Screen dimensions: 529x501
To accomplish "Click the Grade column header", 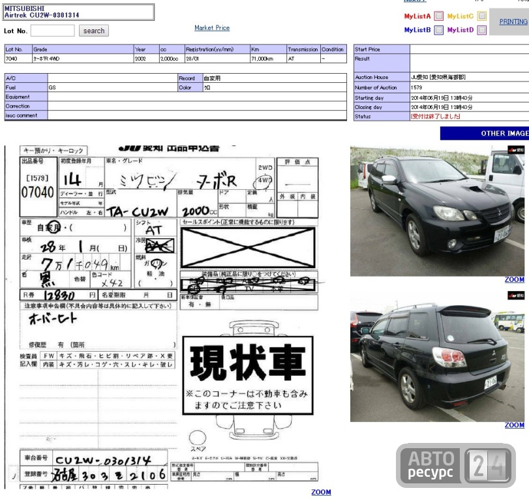I will 83,50.
